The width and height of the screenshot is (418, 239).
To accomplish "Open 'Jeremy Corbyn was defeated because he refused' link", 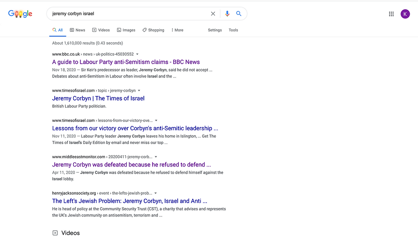I will click(131, 164).
